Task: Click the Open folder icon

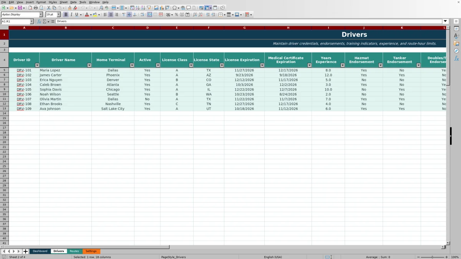Action: (x=12, y=8)
